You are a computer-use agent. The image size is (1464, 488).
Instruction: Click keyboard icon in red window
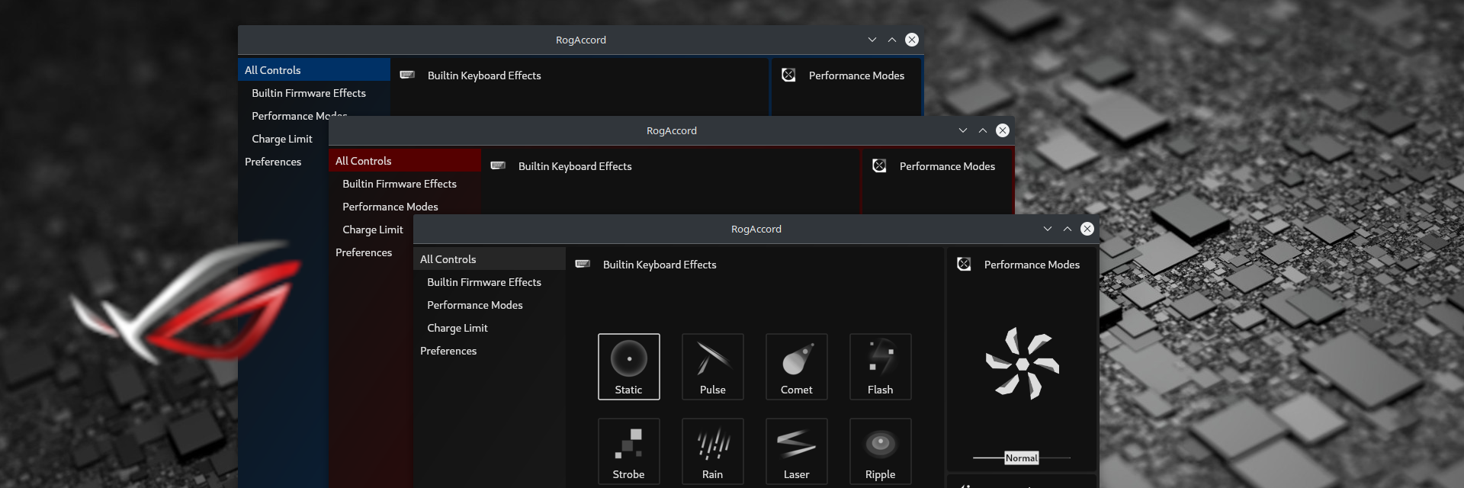pyautogui.click(x=498, y=165)
